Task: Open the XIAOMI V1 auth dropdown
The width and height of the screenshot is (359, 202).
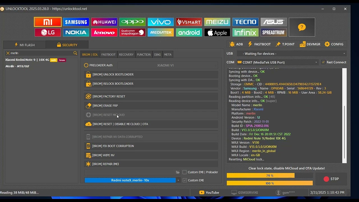Action: [167, 65]
